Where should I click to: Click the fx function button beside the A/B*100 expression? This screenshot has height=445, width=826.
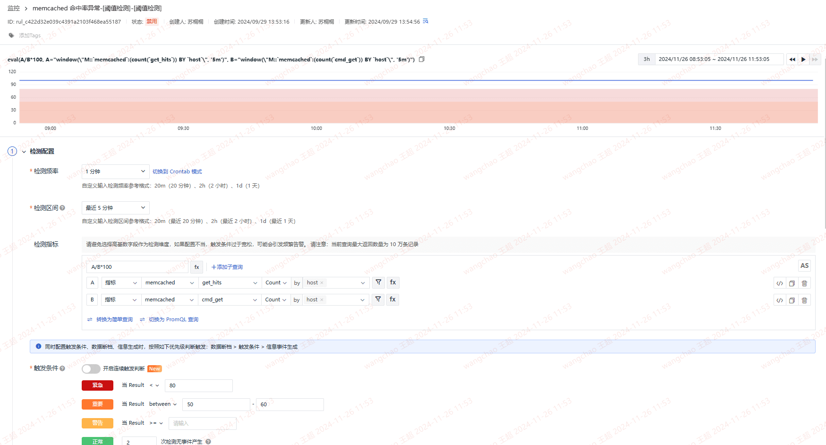(x=197, y=267)
